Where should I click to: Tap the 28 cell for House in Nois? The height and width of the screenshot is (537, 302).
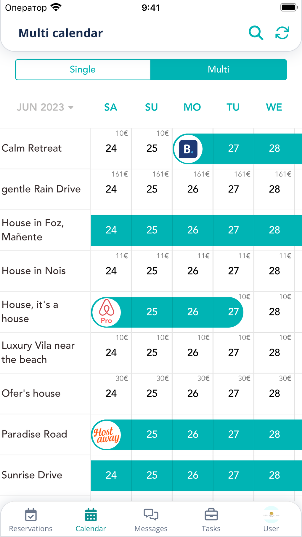click(x=274, y=271)
